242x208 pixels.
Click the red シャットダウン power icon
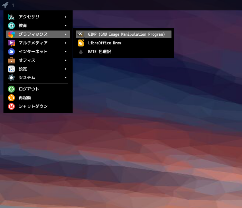click(11, 106)
